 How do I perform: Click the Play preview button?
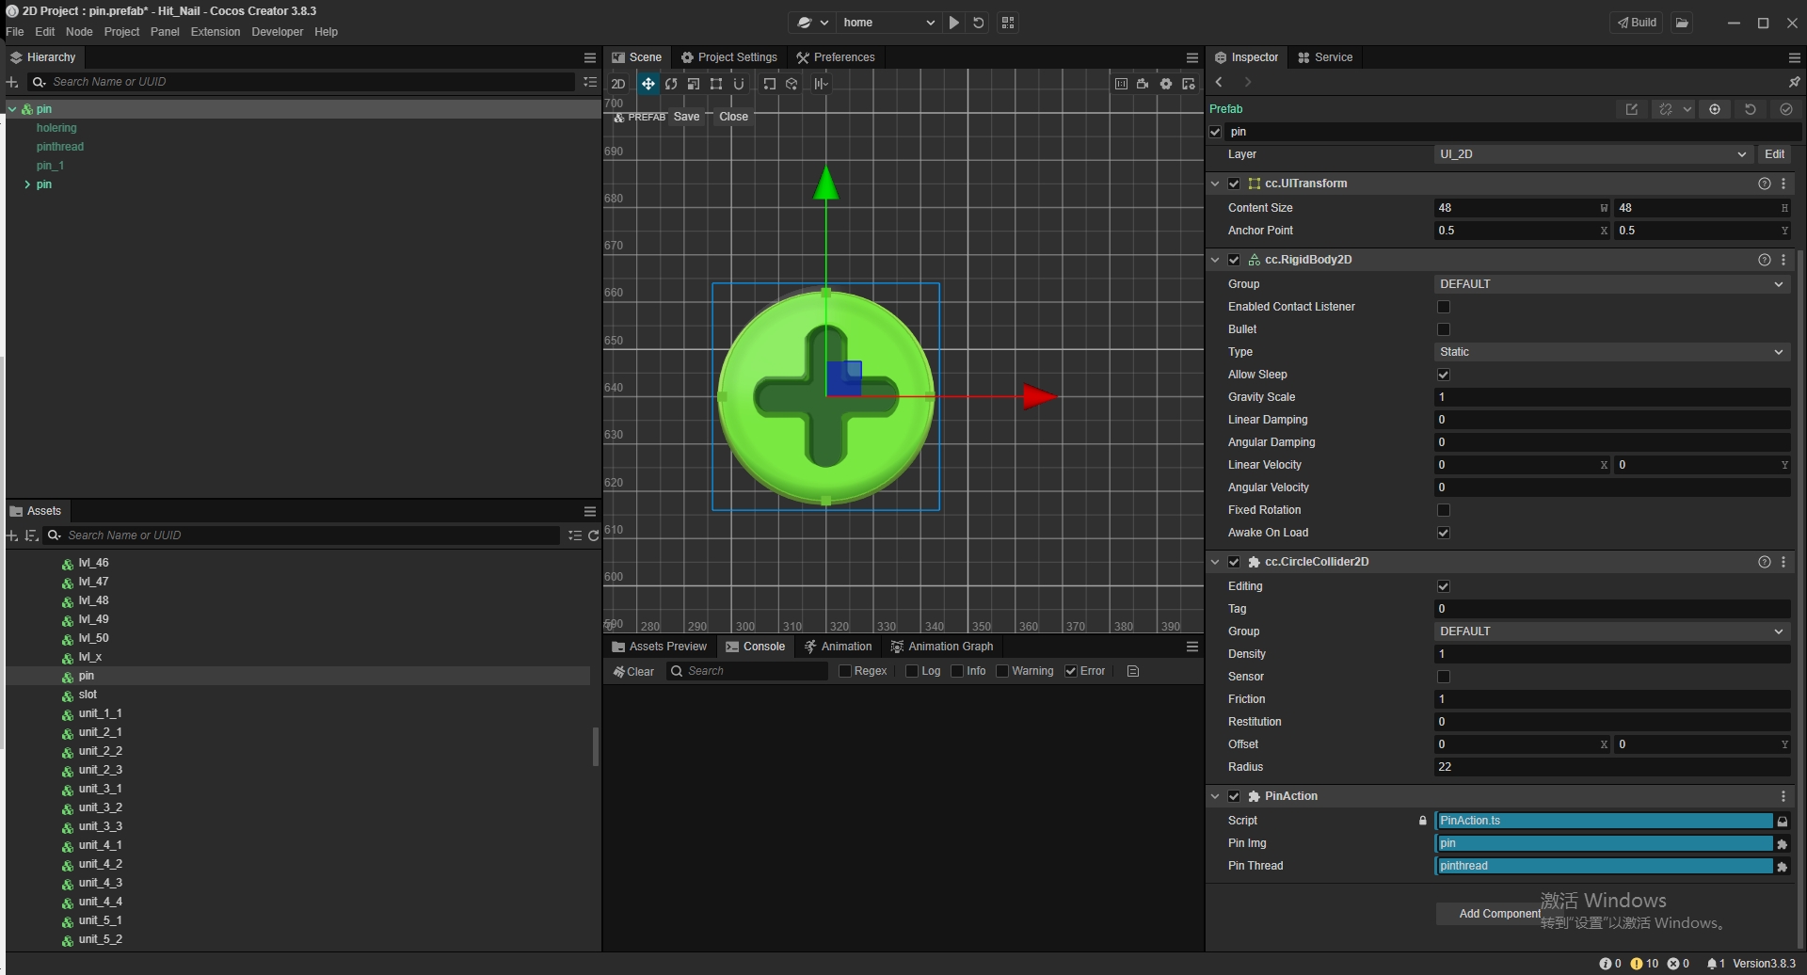pos(954,23)
